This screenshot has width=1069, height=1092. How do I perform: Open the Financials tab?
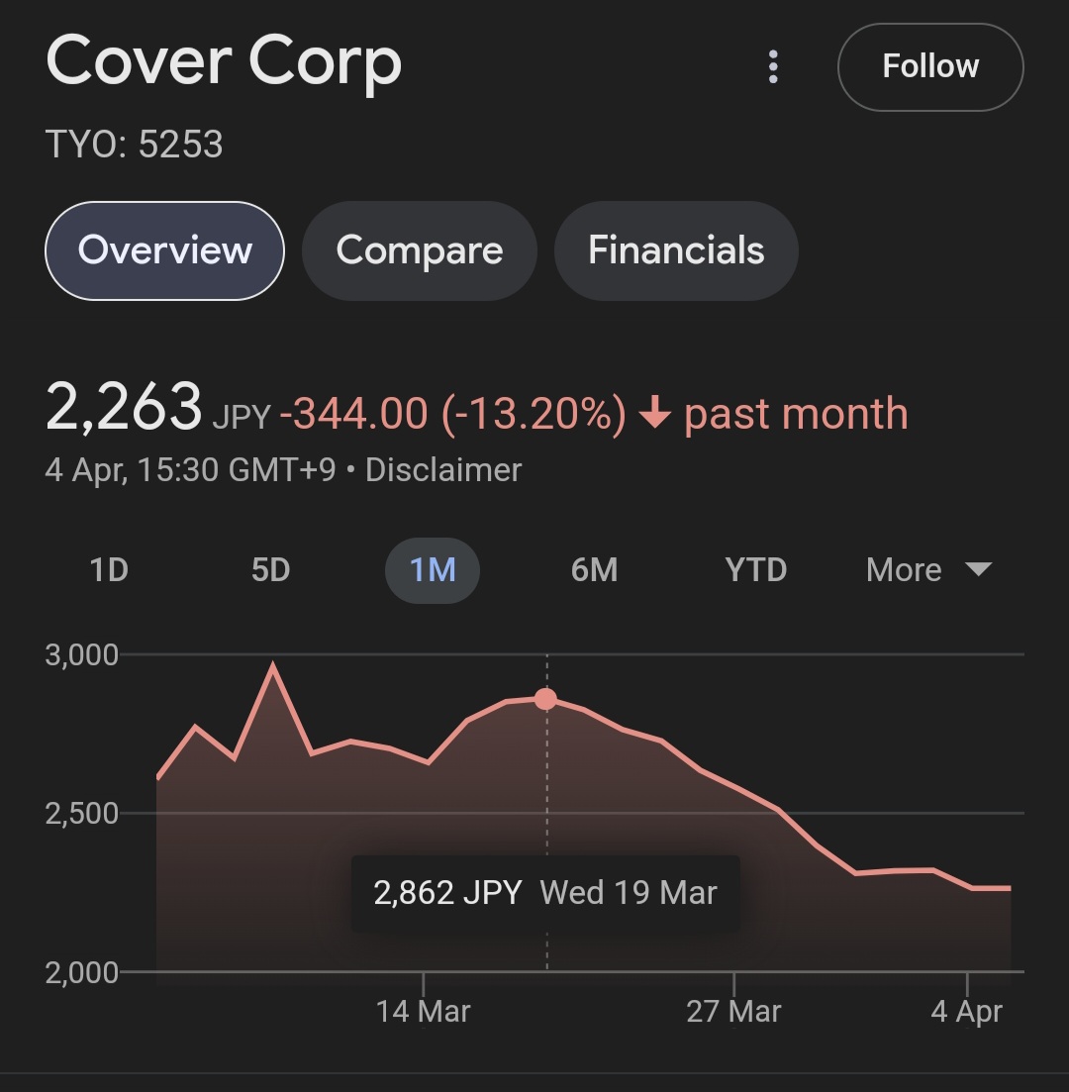tap(676, 250)
